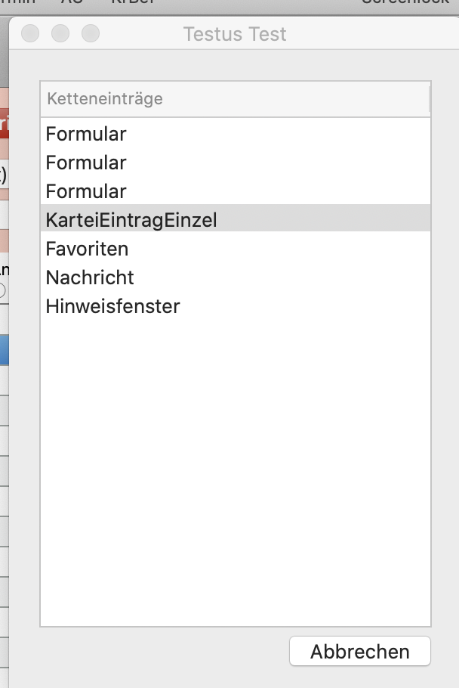Screen dimensions: 459x688
Task: Click the empty list area below Hinweisfenster
Action: click(x=236, y=473)
